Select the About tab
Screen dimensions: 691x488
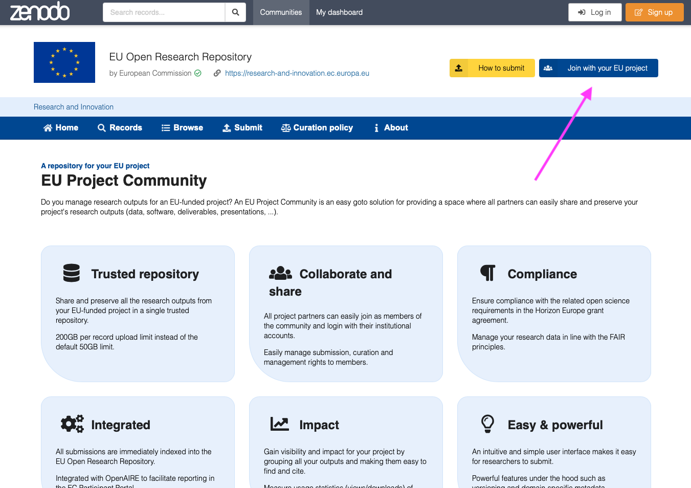[x=391, y=128]
